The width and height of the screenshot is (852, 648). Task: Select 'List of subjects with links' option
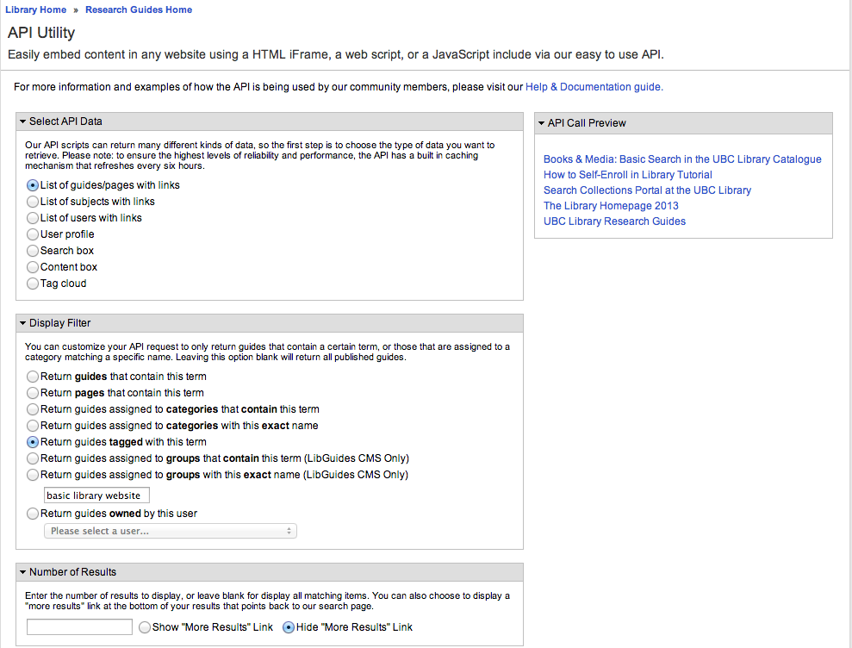[33, 202]
